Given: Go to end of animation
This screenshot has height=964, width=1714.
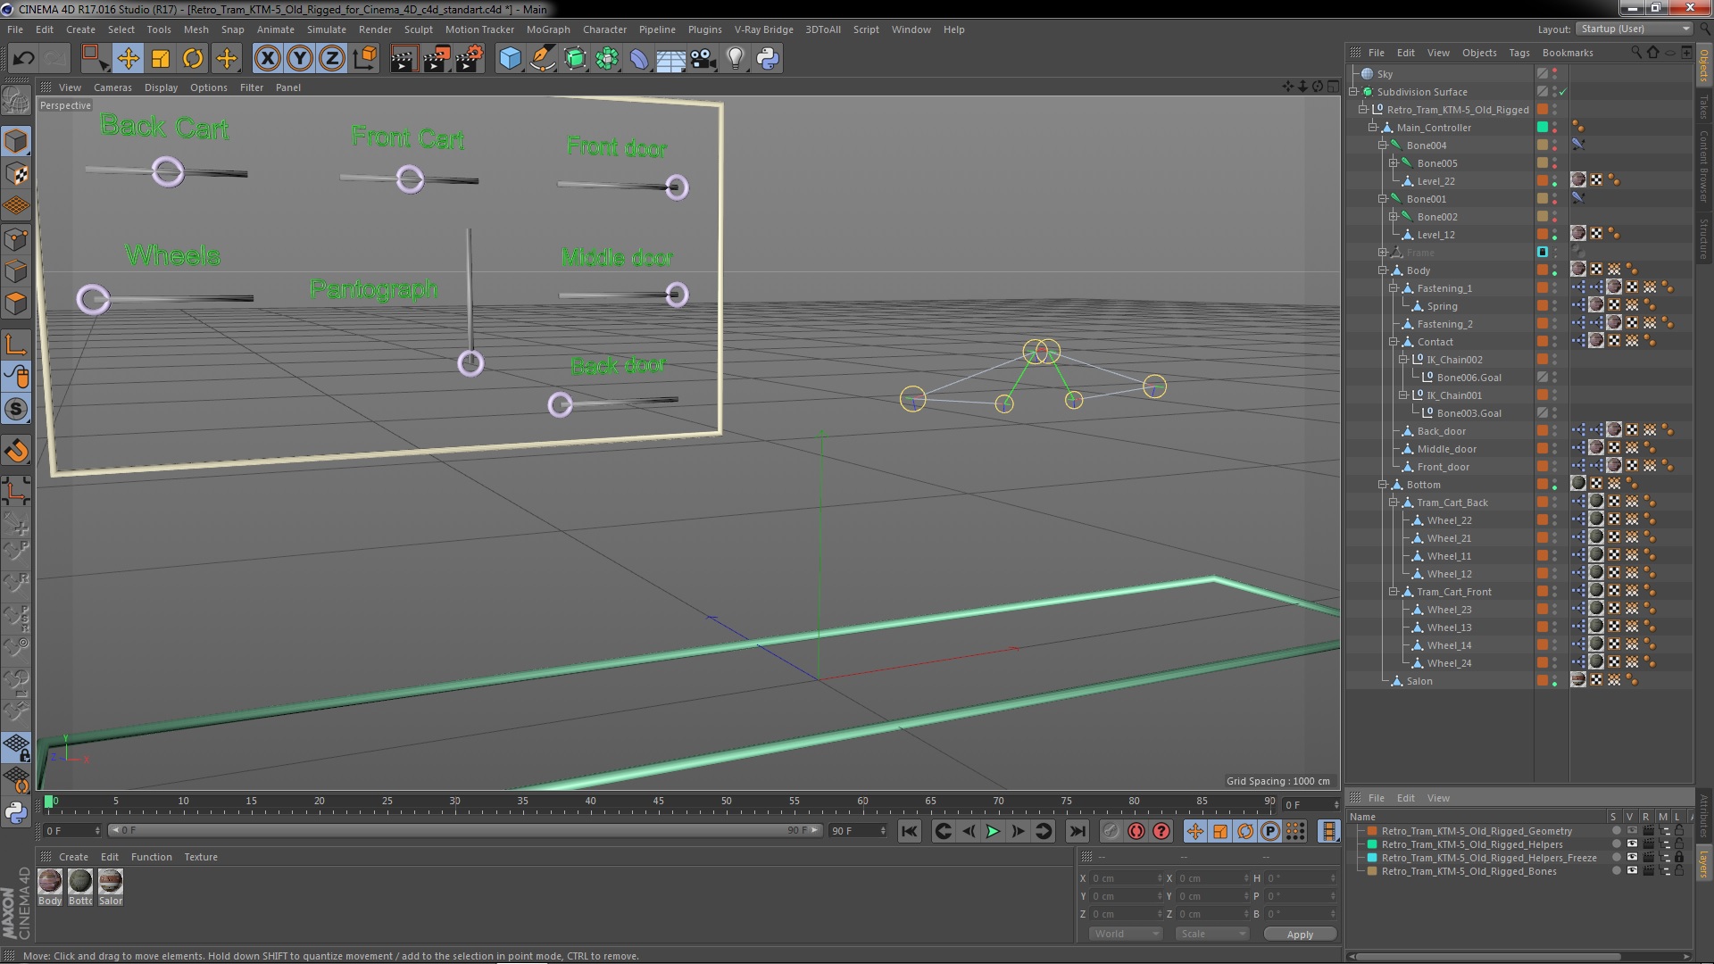Looking at the screenshot, I should coord(1077,831).
